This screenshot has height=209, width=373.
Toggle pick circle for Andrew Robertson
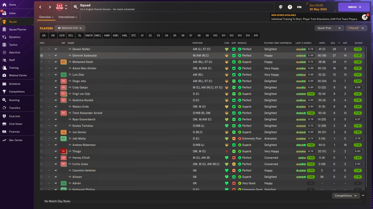42,145
